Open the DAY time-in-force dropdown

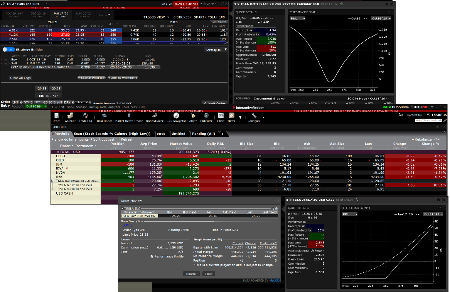click(x=69, y=102)
